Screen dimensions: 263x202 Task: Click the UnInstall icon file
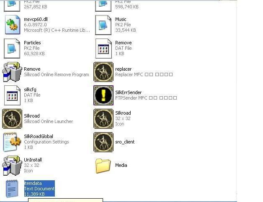tap(12, 166)
